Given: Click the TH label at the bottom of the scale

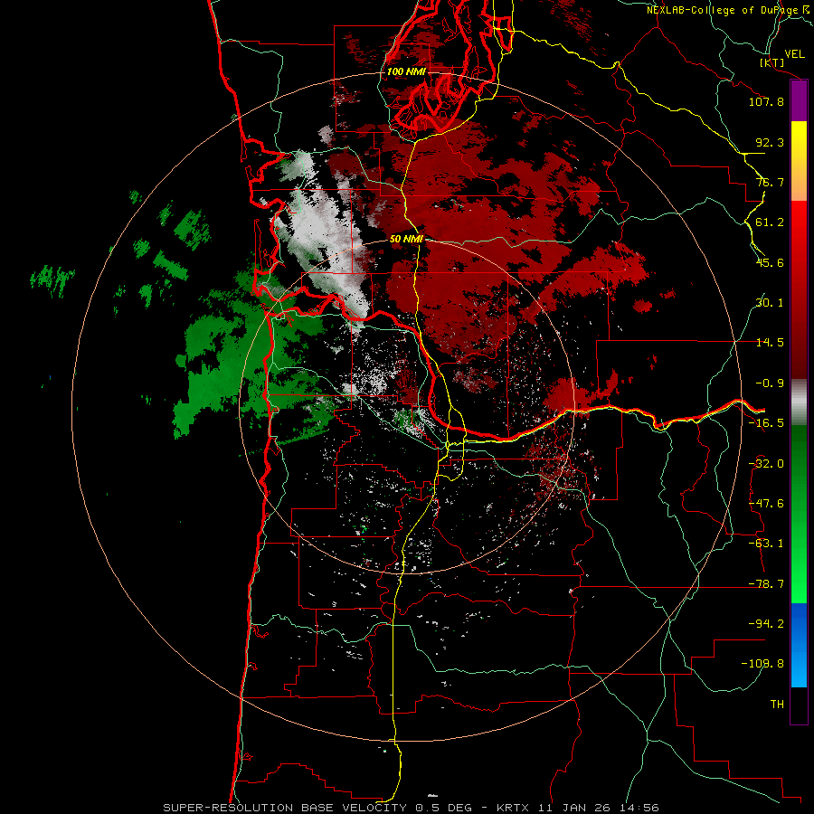Looking at the screenshot, I should (x=777, y=705).
